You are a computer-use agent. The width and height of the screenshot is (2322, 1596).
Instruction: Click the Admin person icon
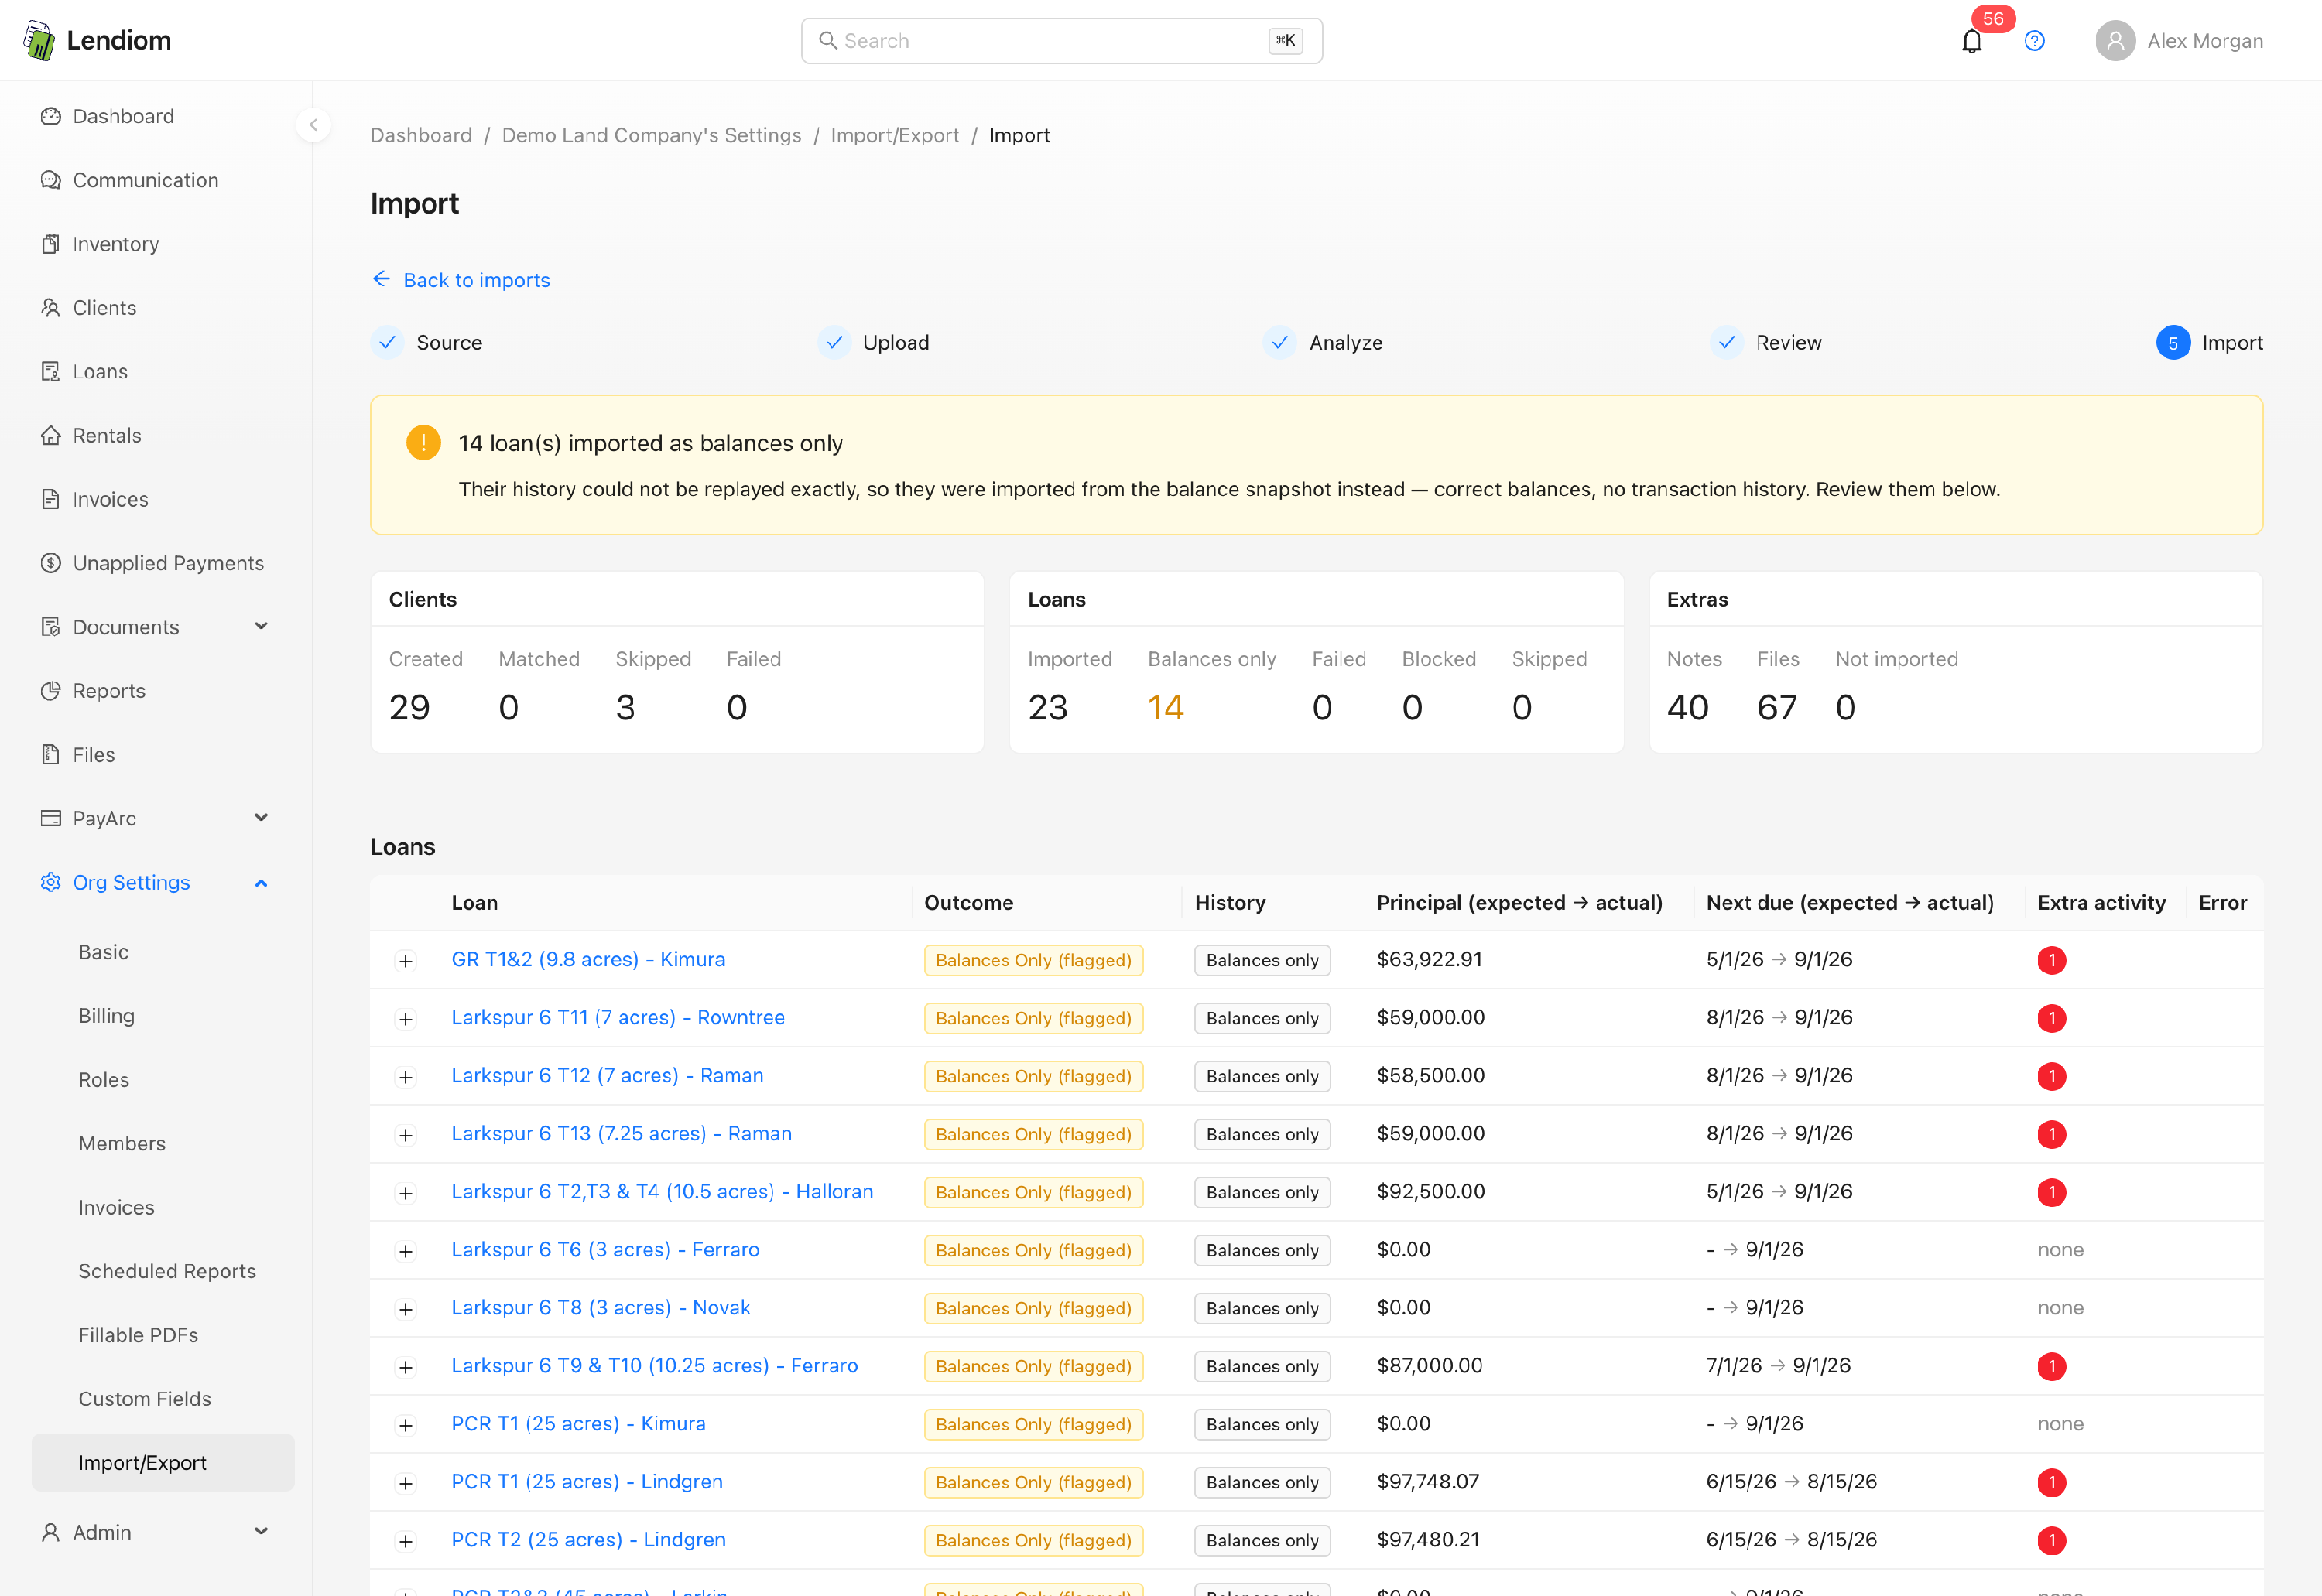coord(50,1532)
